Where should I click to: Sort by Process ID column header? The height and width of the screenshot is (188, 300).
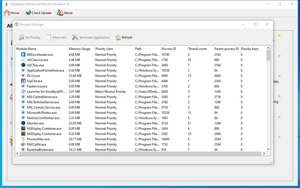[x=174, y=49]
